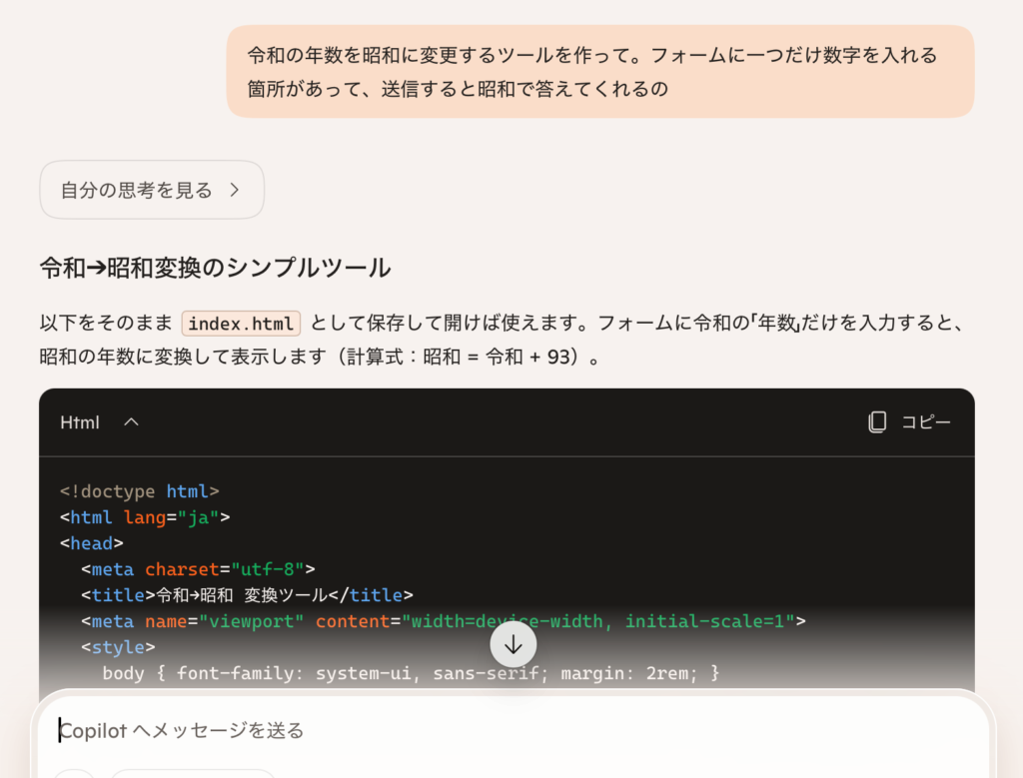Click the Html language label
1023x778 pixels.
coord(80,422)
